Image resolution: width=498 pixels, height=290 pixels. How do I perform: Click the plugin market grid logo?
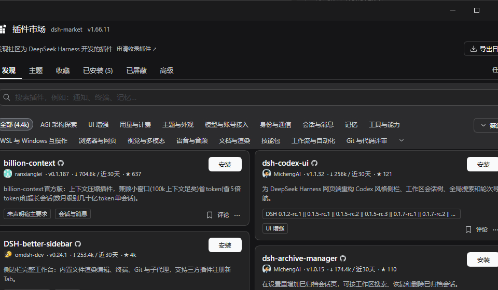click(x=3, y=29)
